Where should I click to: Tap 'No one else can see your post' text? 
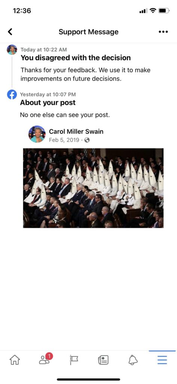(65, 115)
